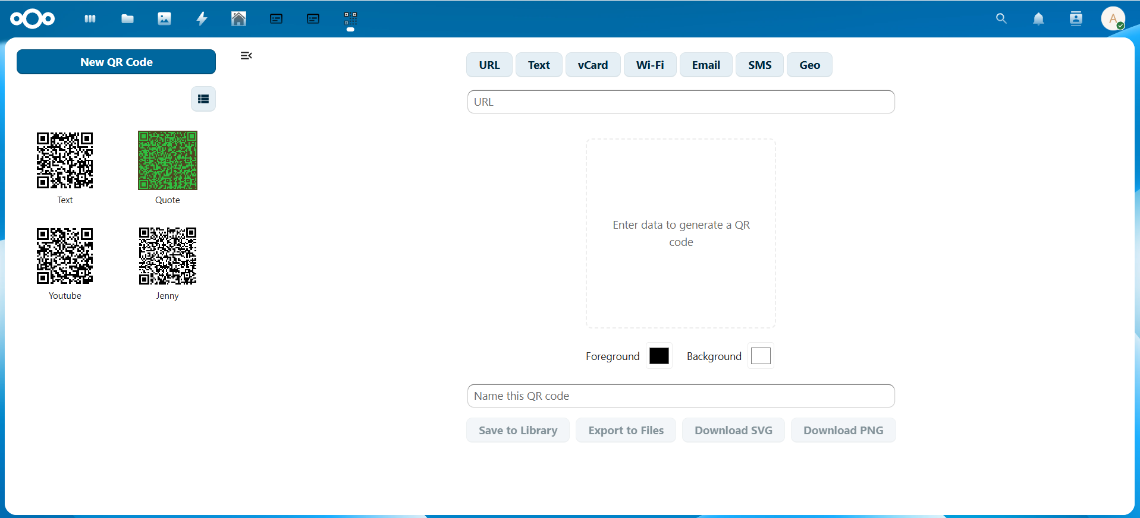Click Download PNG
The height and width of the screenshot is (518, 1140).
[843, 430]
